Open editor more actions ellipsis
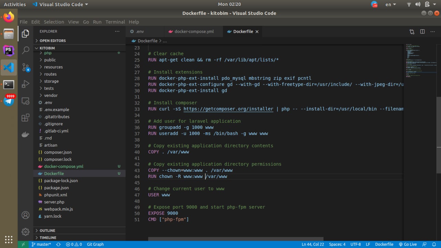This screenshot has height=248, width=441. point(433,31)
